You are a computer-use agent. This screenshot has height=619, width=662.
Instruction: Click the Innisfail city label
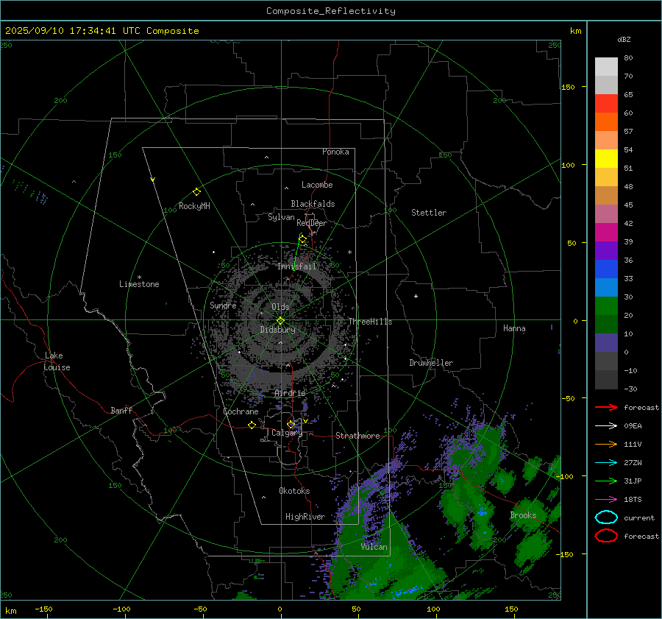tap(296, 266)
